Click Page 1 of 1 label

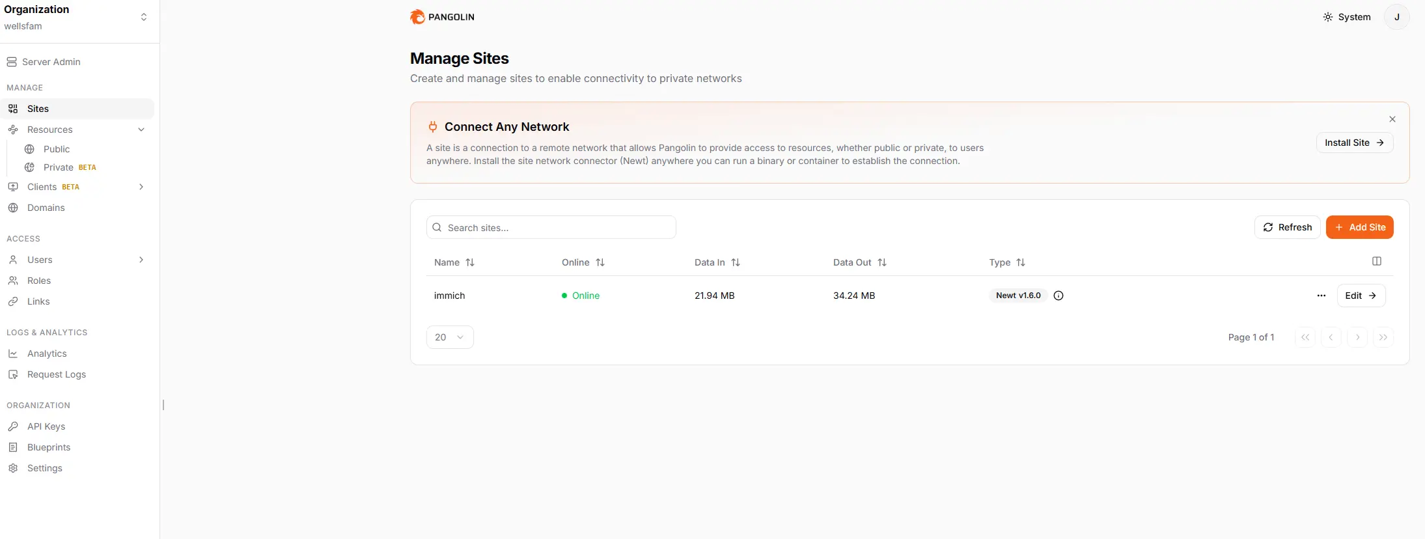coord(1251,337)
